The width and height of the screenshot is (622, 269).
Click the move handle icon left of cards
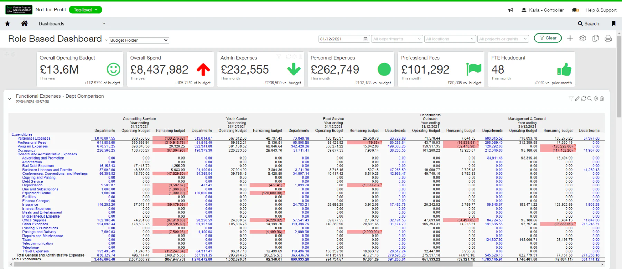[7, 54]
